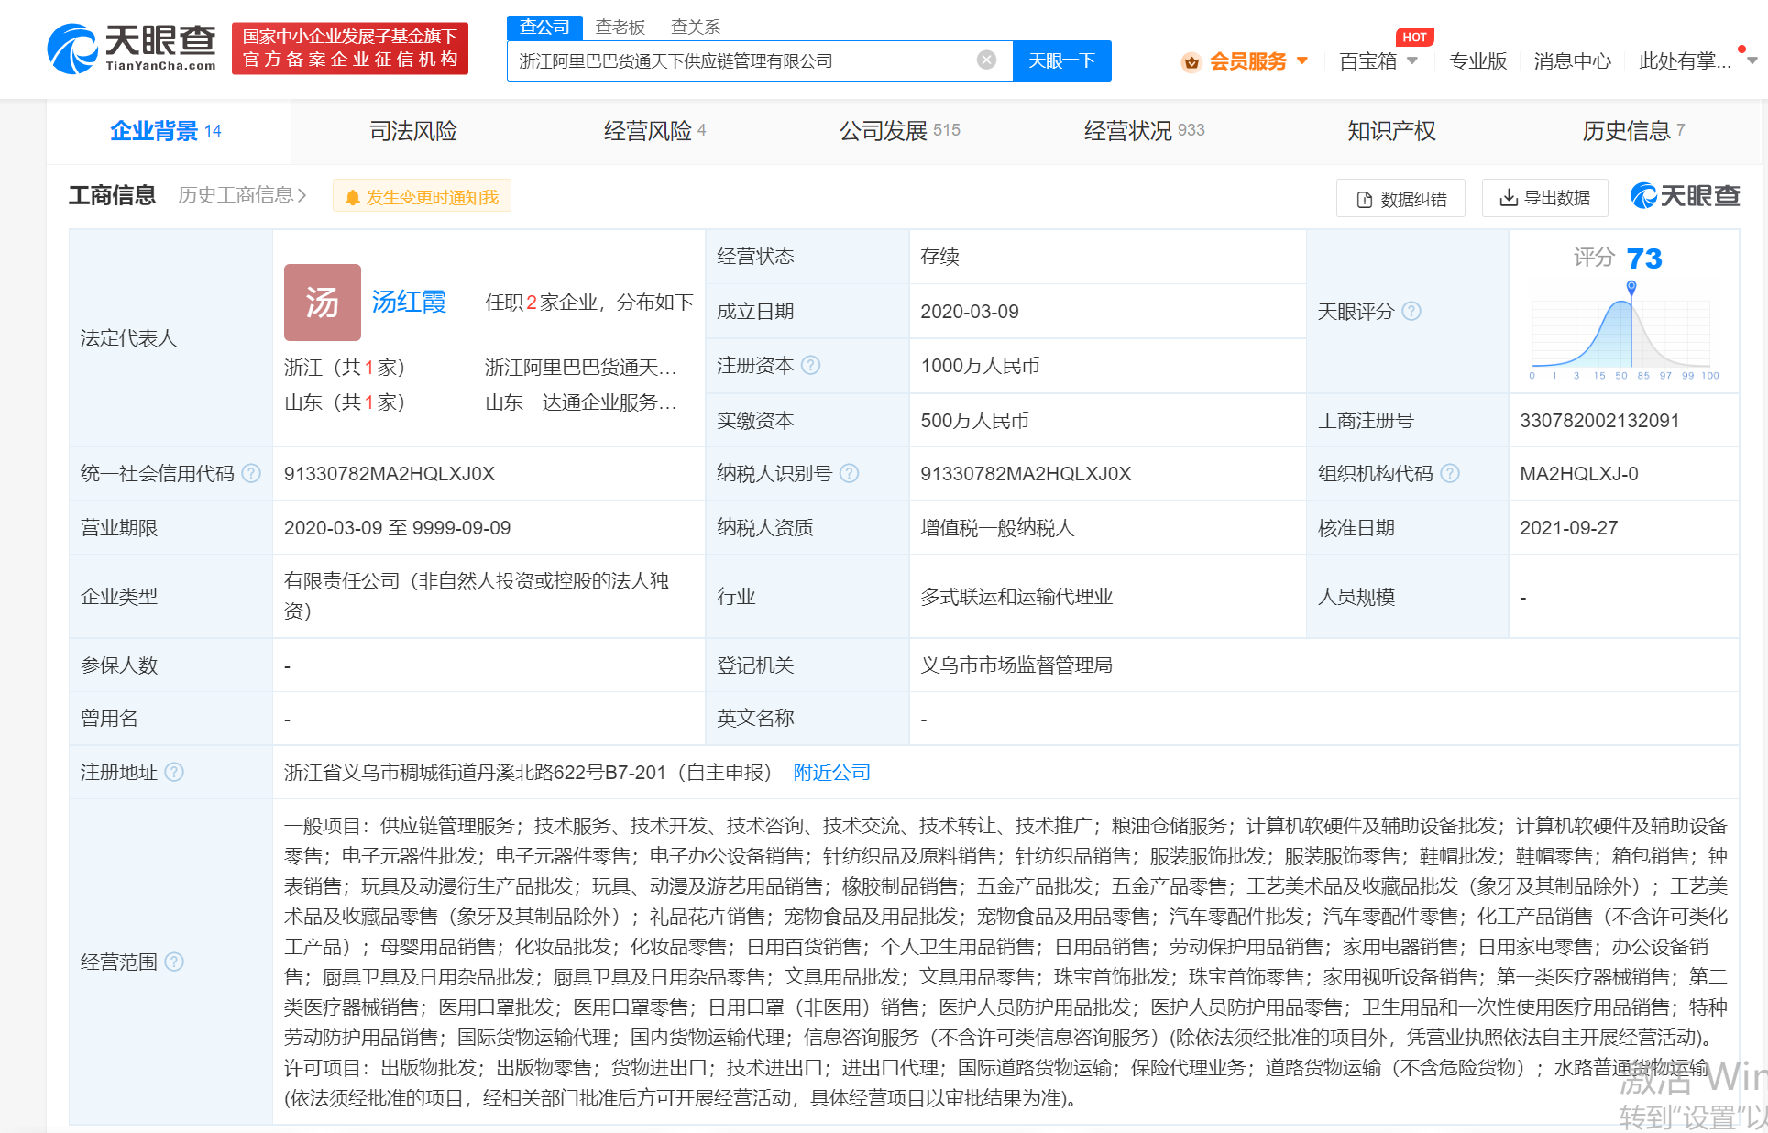The height and width of the screenshot is (1133, 1768).
Task: Click the 天眼一下 search button
Action: click(x=1061, y=60)
